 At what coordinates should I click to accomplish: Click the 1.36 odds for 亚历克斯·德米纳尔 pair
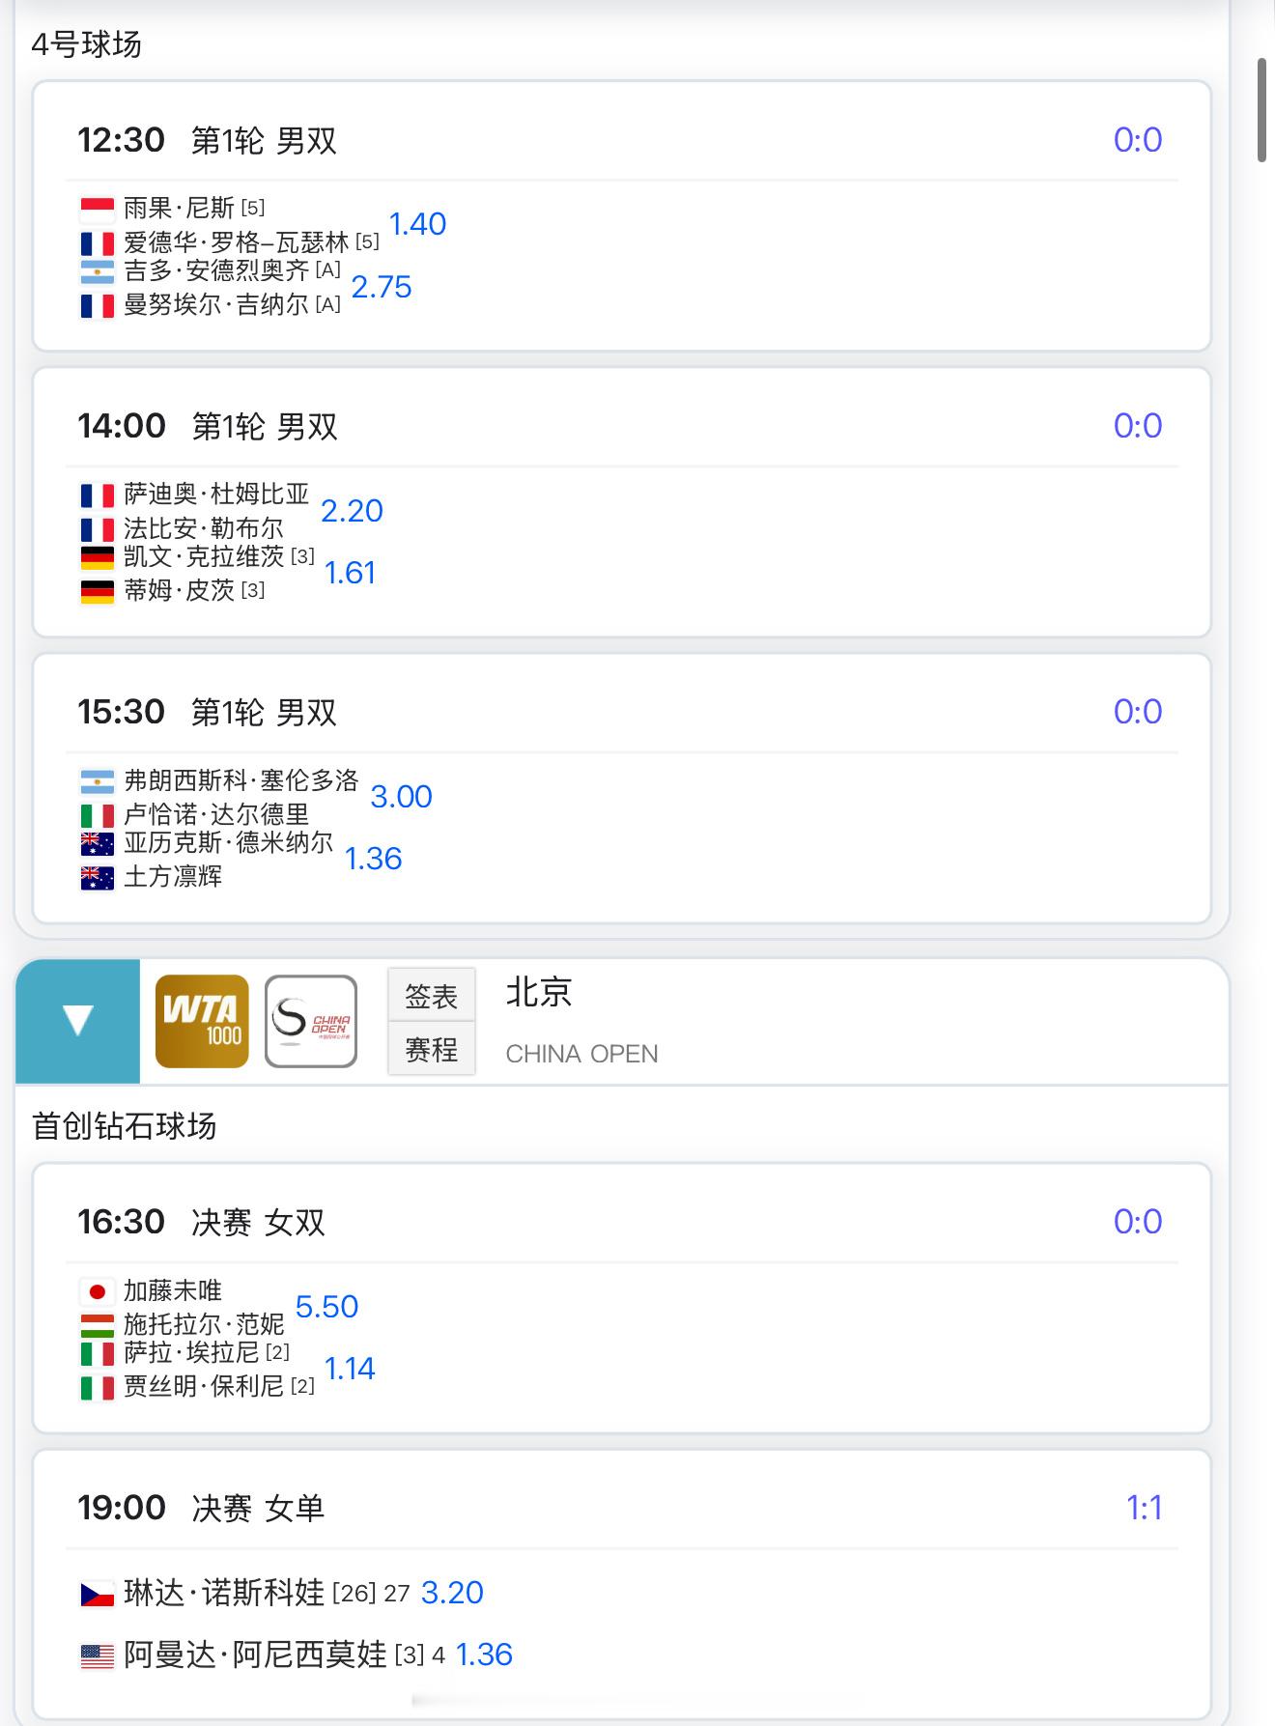[x=373, y=859]
